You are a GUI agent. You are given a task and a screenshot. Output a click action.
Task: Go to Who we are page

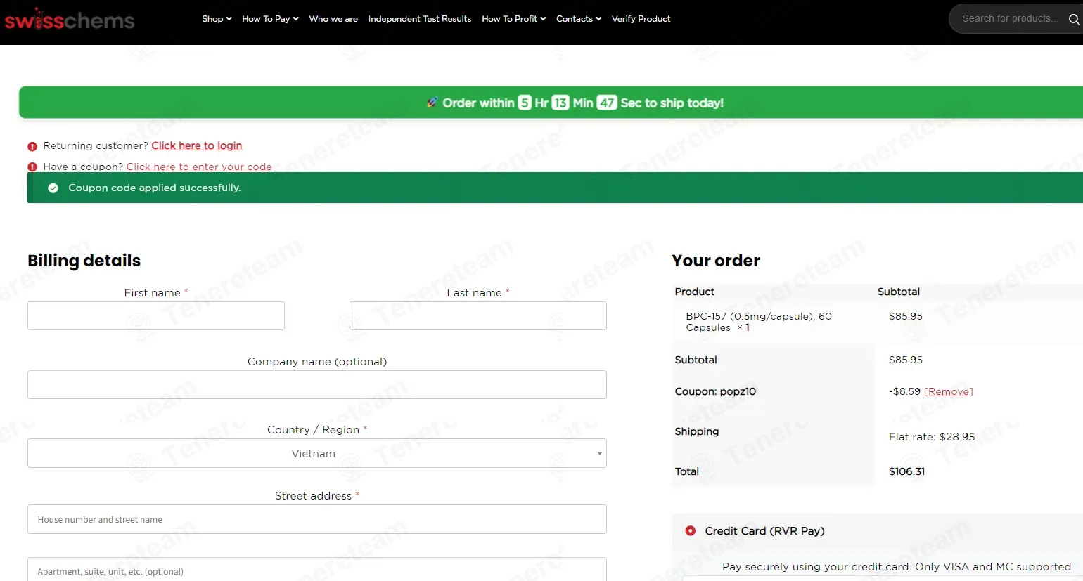333,19
